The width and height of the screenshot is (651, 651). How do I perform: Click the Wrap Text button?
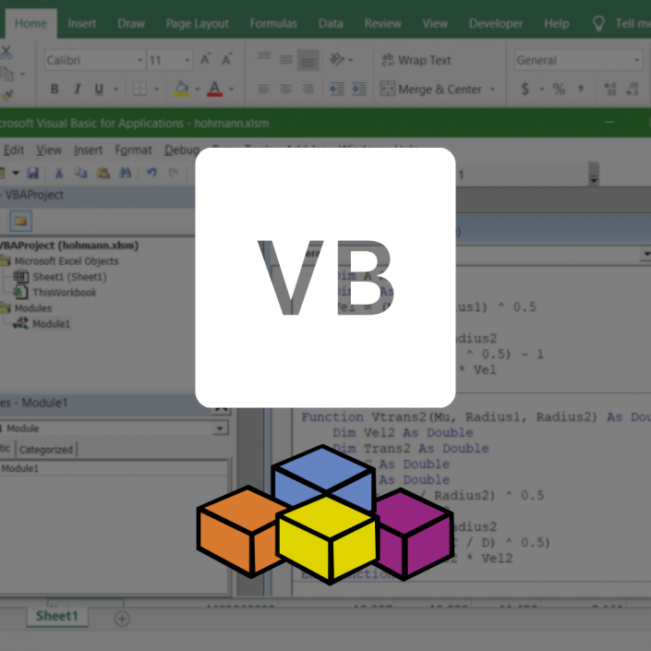click(416, 60)
